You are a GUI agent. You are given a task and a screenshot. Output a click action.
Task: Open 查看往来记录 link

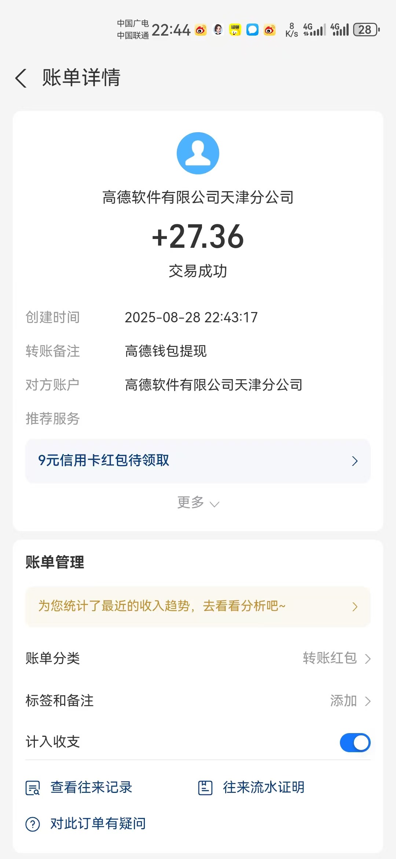coord(91,787)
